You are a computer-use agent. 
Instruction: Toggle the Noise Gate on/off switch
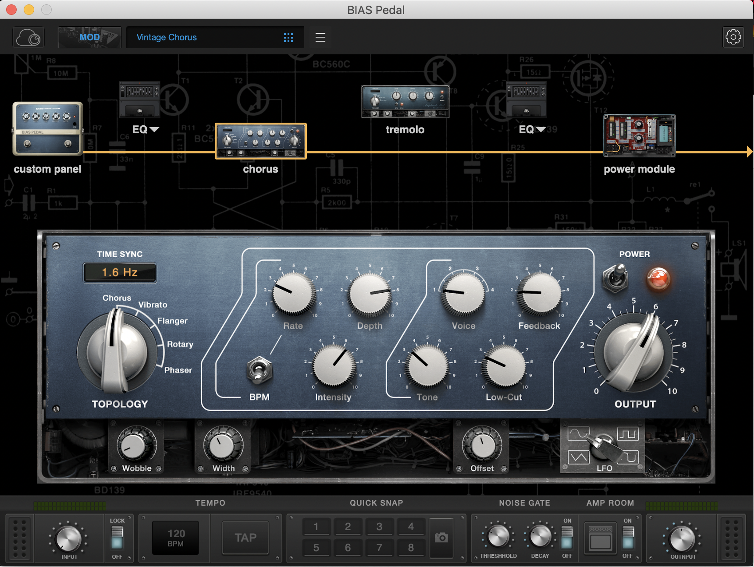(567, 538)
